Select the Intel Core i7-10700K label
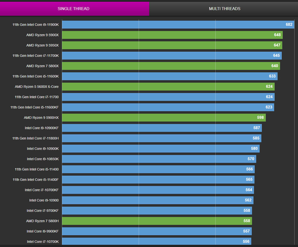The width and height of the screenshot is (298, 247). pyautogui.click(x=43, y=242)
